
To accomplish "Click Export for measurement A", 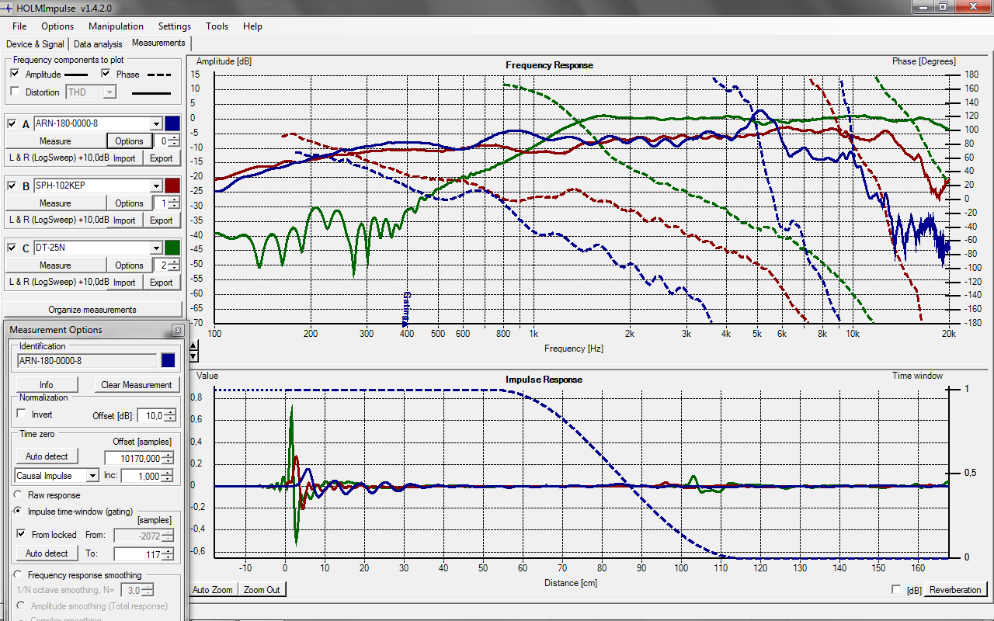I will point(162,158).
